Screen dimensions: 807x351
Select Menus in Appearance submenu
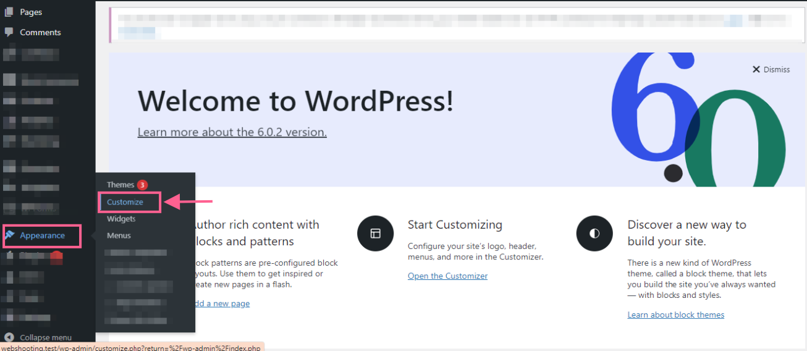point(119,235)
